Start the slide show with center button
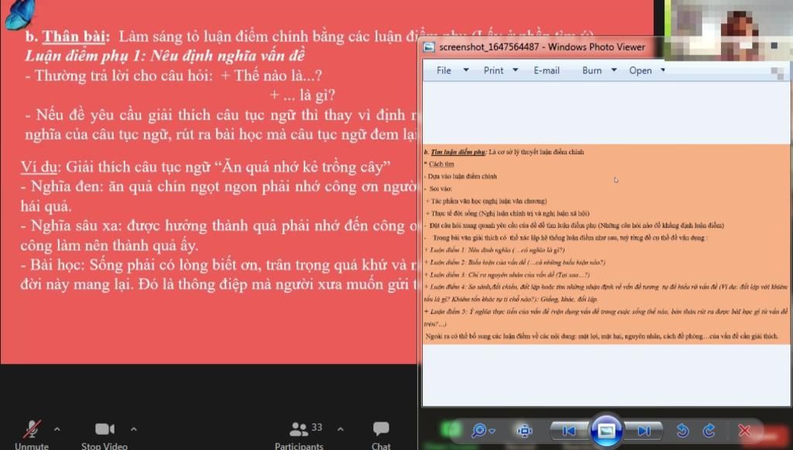The image size is (793, 450). pos(606,431)
